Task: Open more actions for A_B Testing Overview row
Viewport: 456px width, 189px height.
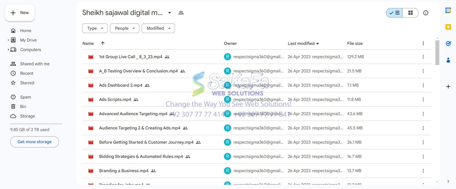Action: [x=423, y=71]
